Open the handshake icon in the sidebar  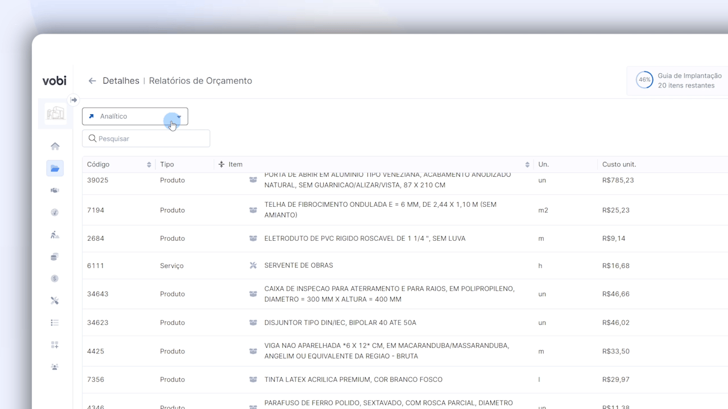pyautogui.click(x=55, y=190)
